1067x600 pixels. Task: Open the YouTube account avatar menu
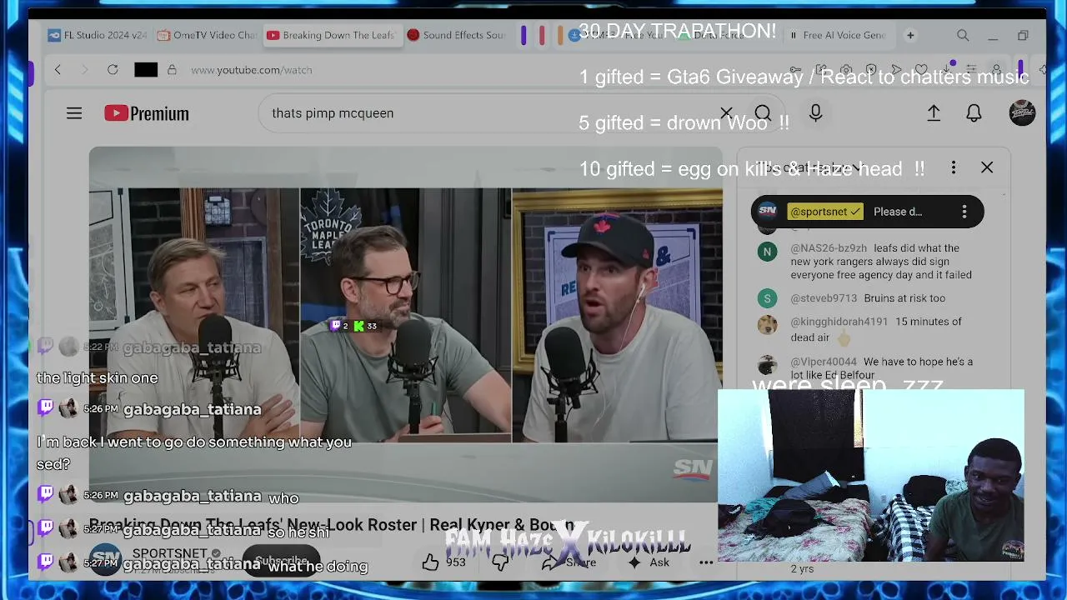[x=1022, y=113]
